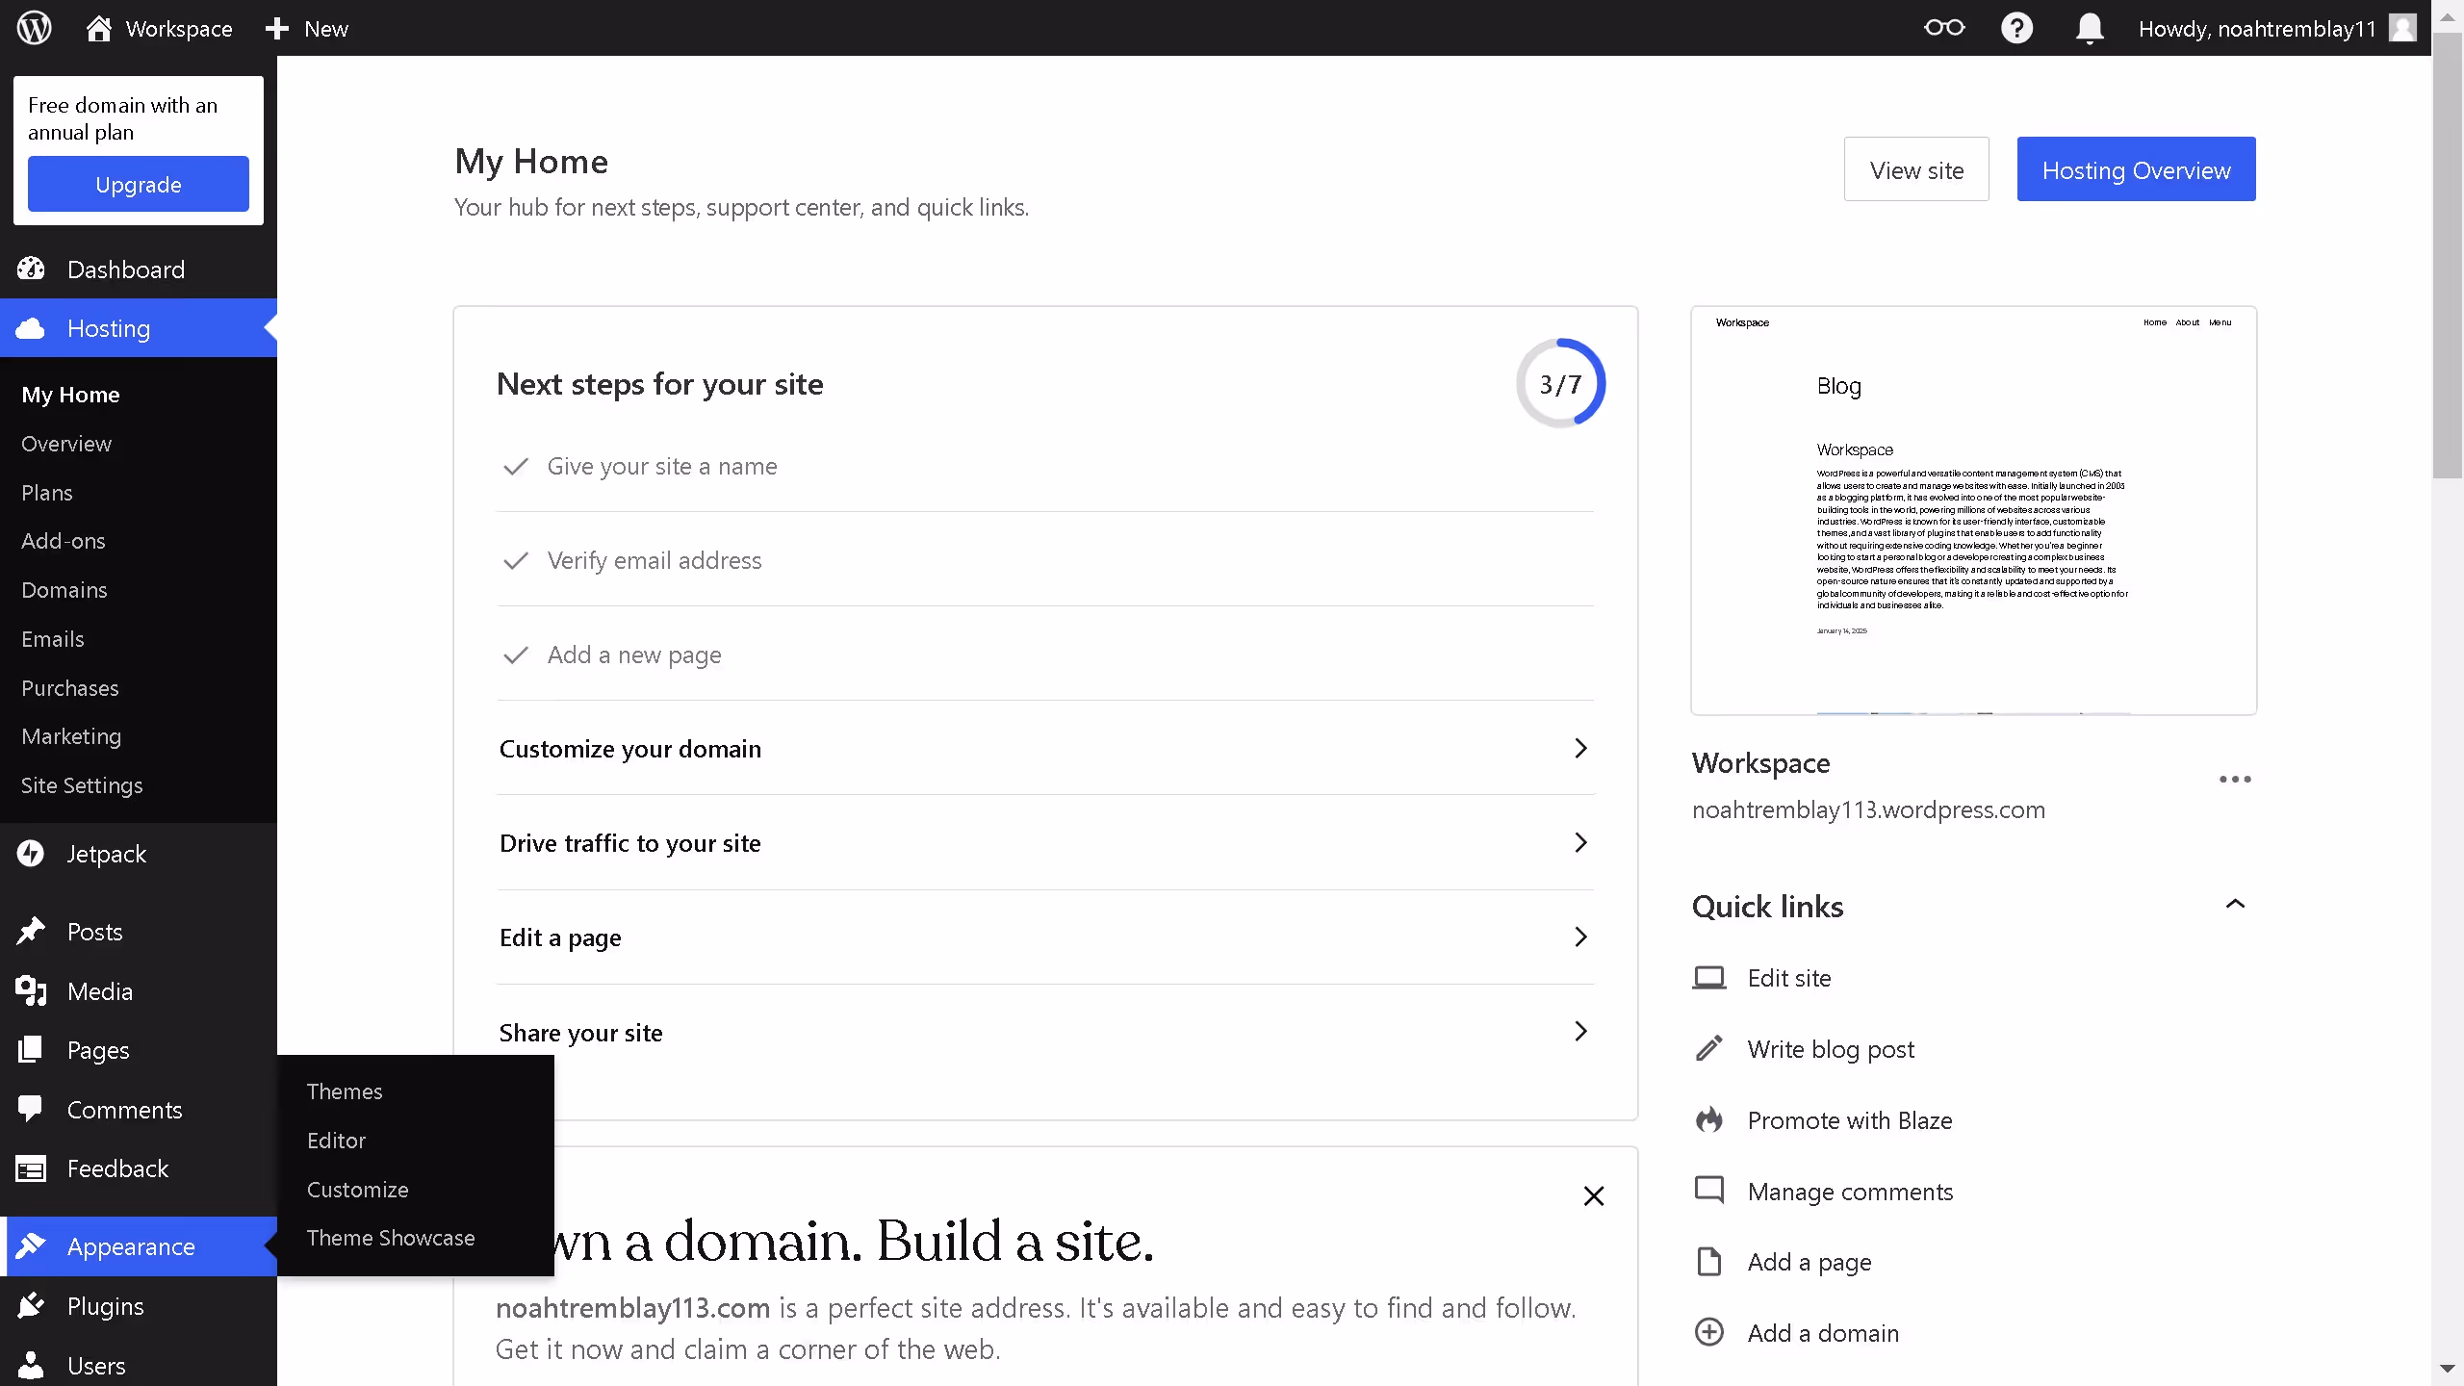Click the Promote with Blaze flame icon
Viewport: 2464px width, 1386px height.
(1708, 1119)
